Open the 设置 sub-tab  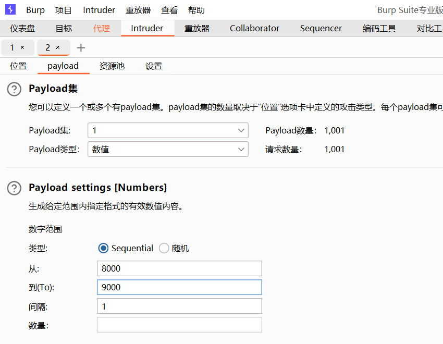point(154,66)
